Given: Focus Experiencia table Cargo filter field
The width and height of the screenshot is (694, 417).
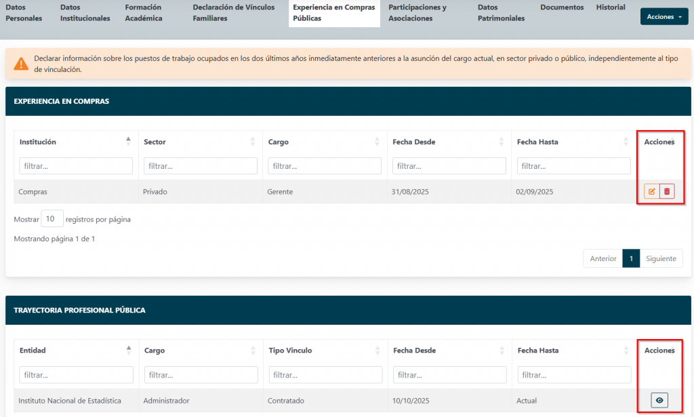Looking at the screenshot, I should point(325,166).
